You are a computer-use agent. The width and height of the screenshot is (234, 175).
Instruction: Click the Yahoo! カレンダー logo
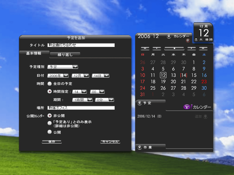pyautogui.click(x=197, y=107)
